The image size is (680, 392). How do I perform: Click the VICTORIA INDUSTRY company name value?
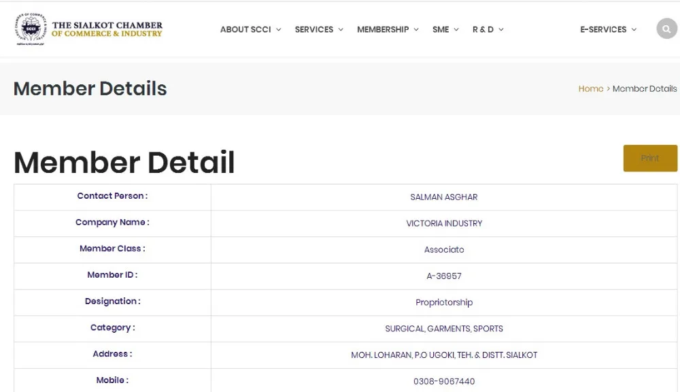coord(444,223)
